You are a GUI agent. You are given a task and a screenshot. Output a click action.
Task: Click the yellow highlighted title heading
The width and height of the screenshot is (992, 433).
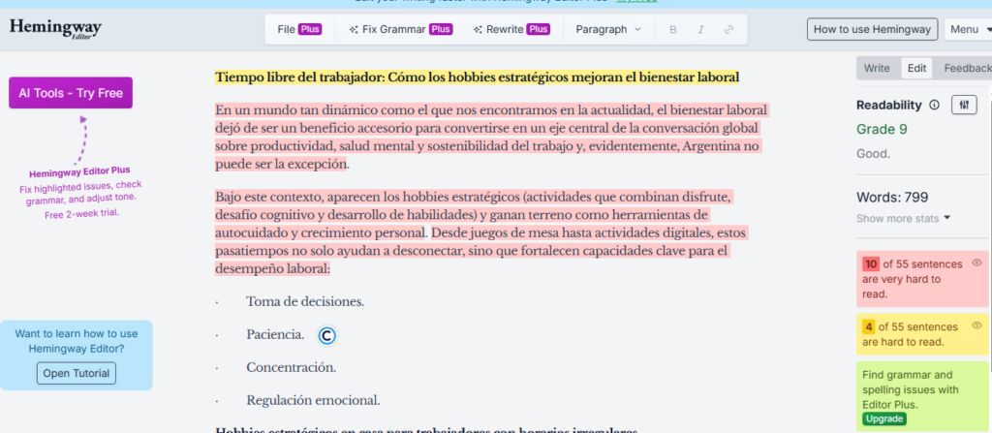coord(477,77)
